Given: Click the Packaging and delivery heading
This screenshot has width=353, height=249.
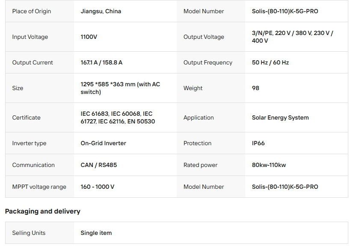Looking at the screenshot, I should [42, 211].
